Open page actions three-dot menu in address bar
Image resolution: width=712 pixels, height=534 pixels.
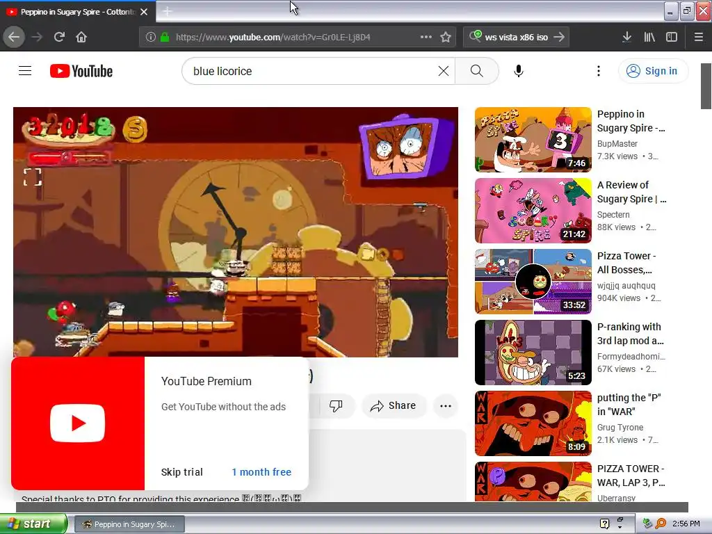426,38
